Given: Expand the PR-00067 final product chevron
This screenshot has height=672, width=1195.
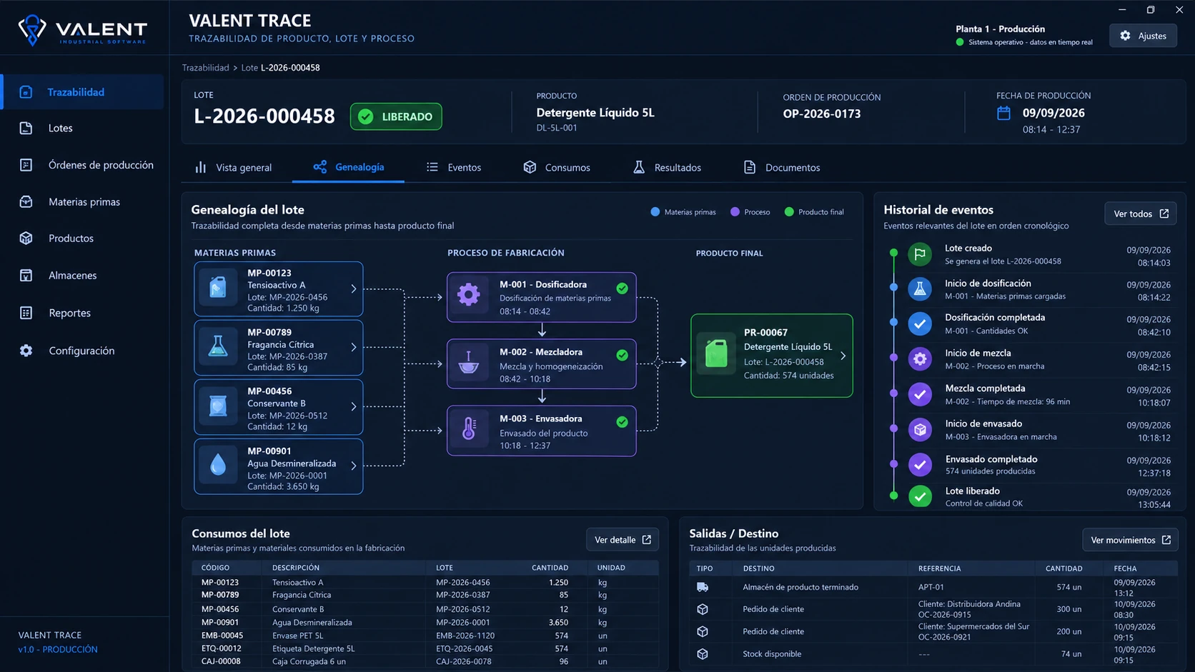Looking at the screenshot, I should pyautogui.click(x=843, y=356).
